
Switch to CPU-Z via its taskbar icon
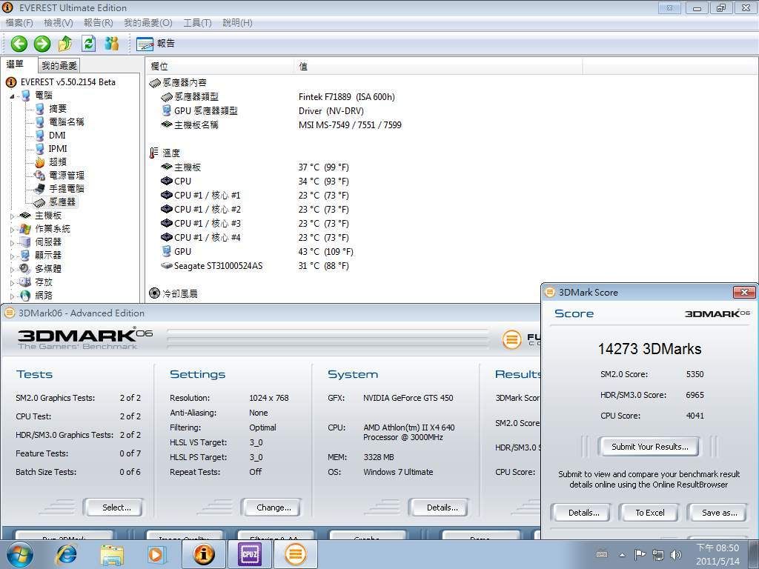249,554
